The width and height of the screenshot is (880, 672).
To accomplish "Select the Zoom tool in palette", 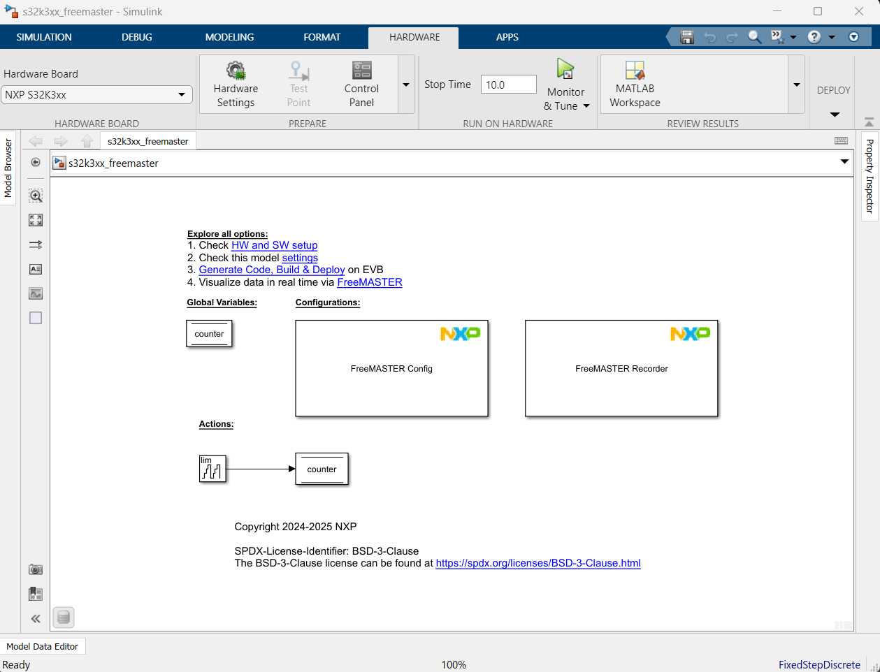I will tap(36, 196).
